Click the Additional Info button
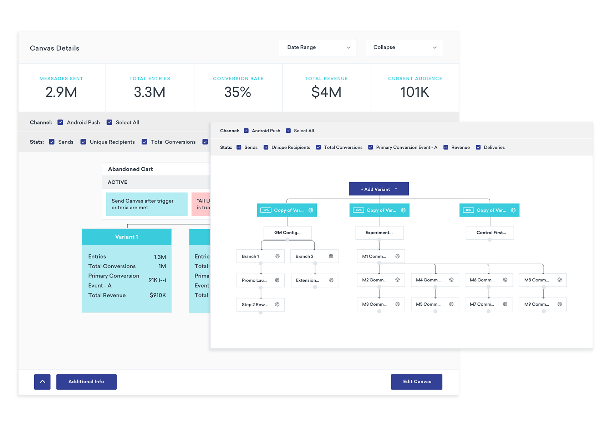The width and height of the screenshot is (610, 428). (x=86, y=382)
